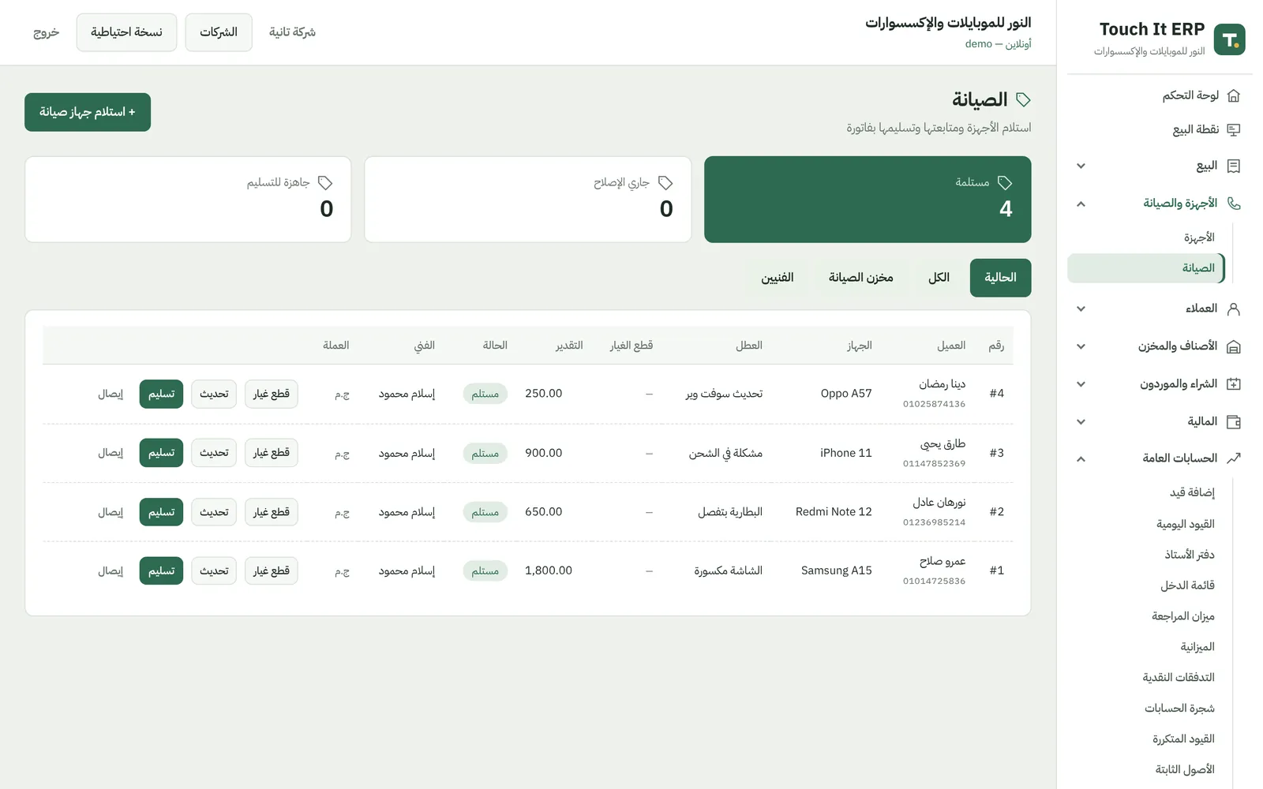Viewport: 1263px width, 789px height.
Task: Expand the البيع sidebar section chevron
Action: pos(1081,166)
